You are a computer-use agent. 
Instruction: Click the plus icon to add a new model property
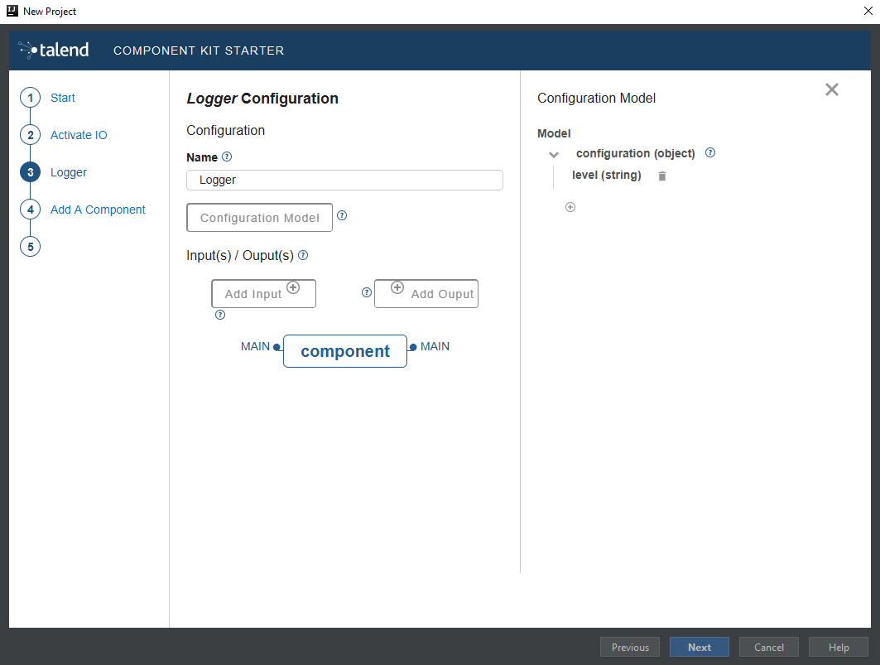click(x=570, y=207)
